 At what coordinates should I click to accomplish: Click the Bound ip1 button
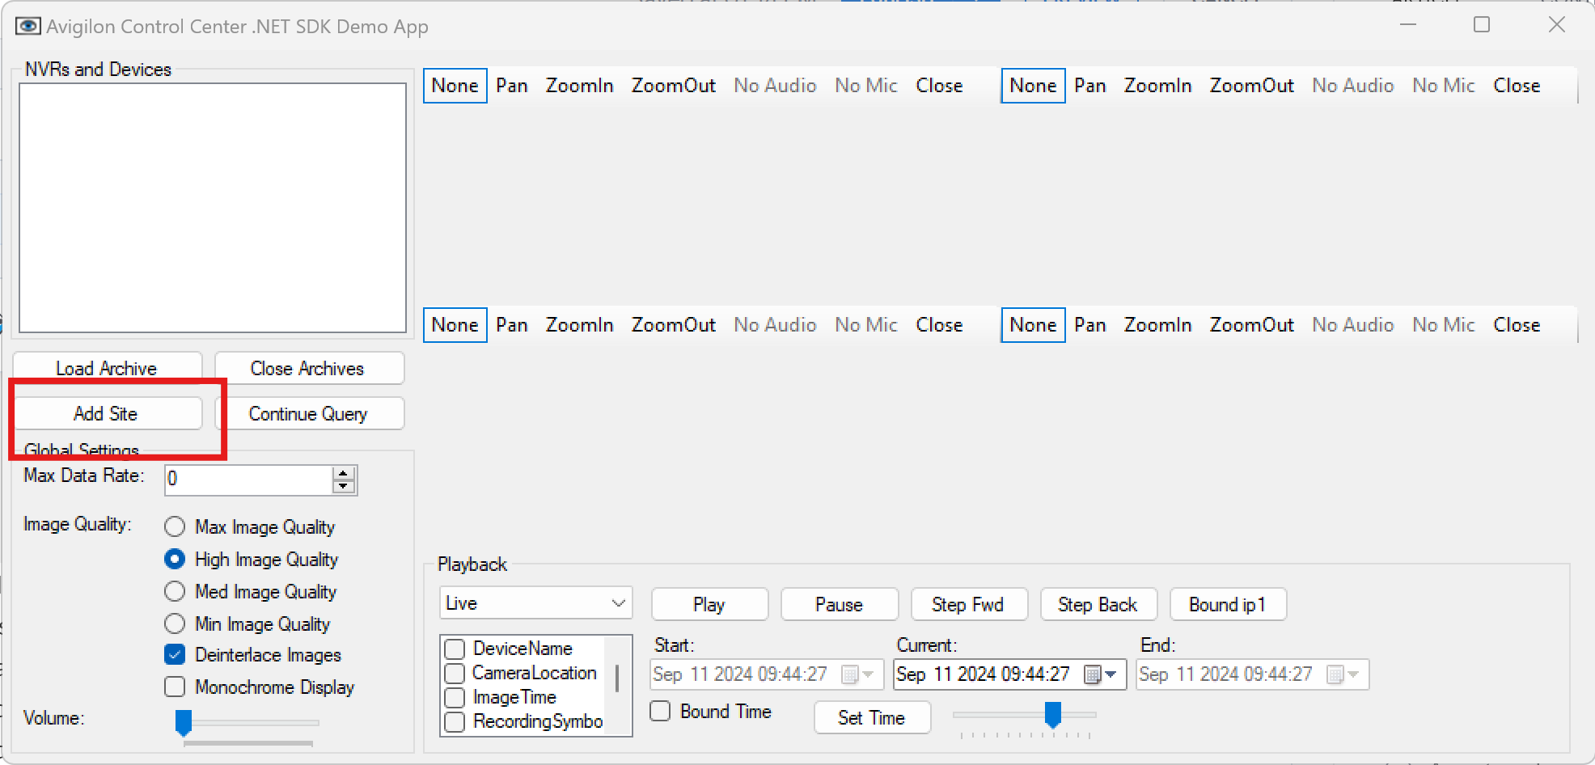click(1228, 604)
